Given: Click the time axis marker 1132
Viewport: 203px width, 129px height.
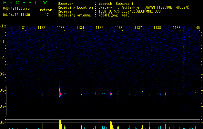Looking at the screenshot, I should tap(41, 27).
